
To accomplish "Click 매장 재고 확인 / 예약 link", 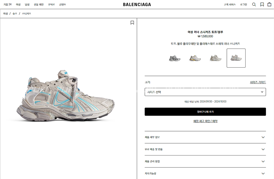I will pos(205,121).
